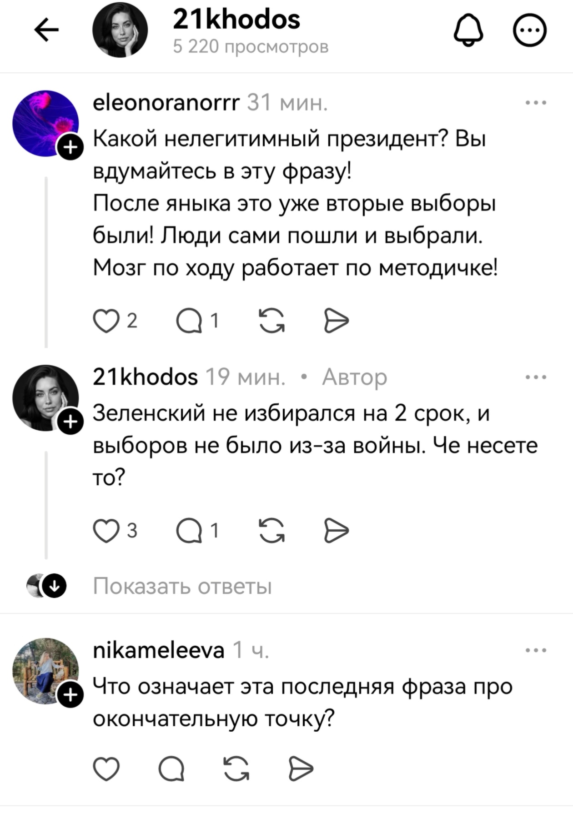Open the 5 220 просмотров views link
Viewport: 573px width, 819px height.
[251, 45]
